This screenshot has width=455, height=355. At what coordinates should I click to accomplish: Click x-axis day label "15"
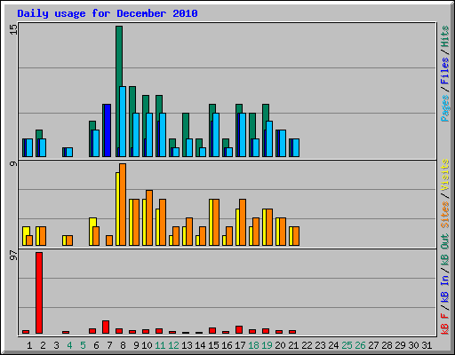point(213,345)
